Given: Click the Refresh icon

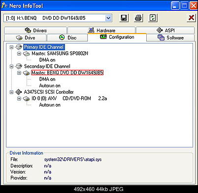Looking at the screenshot, I should (x=153, y=18).
